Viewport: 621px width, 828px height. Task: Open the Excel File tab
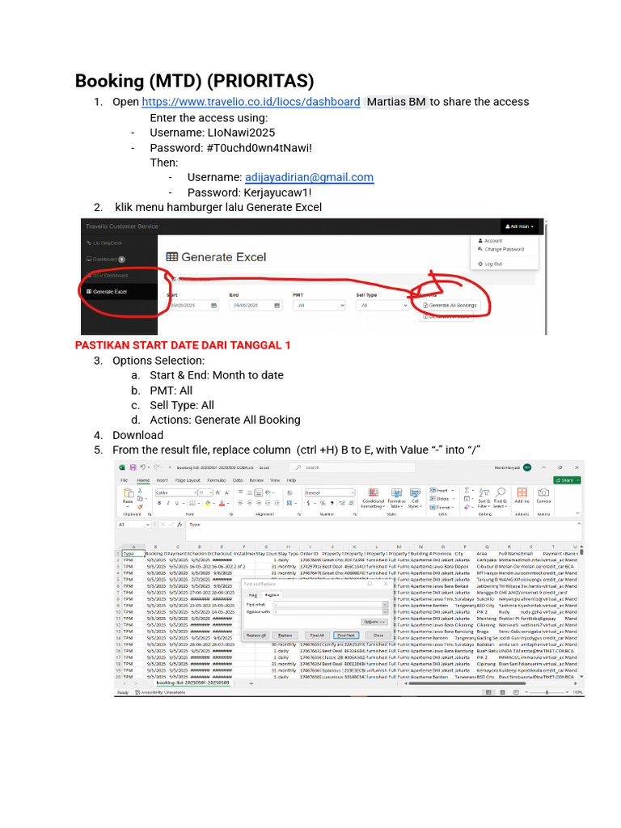tap(124, 480)
